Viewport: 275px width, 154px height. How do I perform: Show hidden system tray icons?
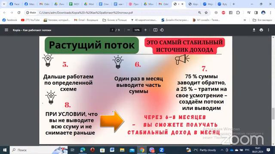(222, 150)
